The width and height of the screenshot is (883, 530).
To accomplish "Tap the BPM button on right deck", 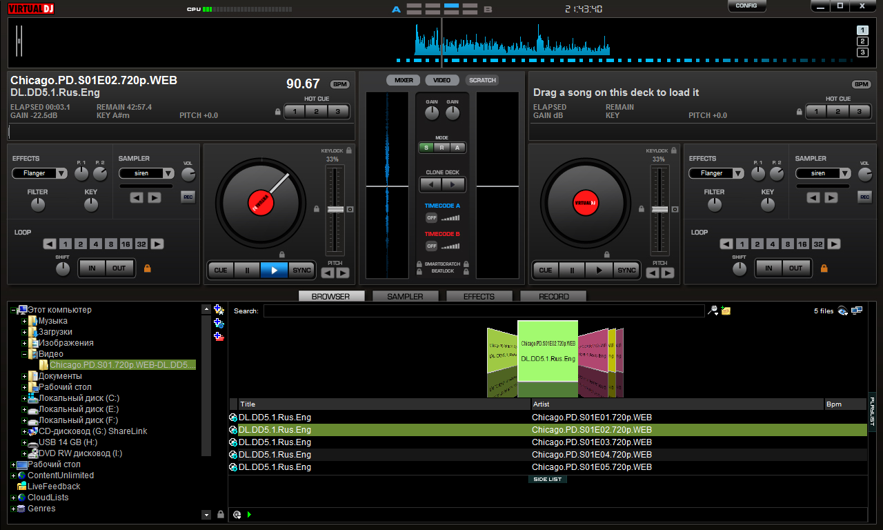I will pos(861,84).
